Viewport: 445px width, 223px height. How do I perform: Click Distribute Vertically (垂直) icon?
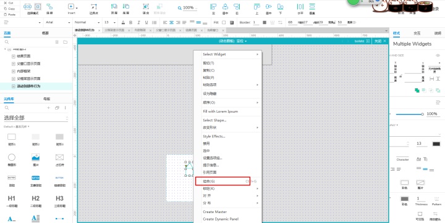coord(312,6)
